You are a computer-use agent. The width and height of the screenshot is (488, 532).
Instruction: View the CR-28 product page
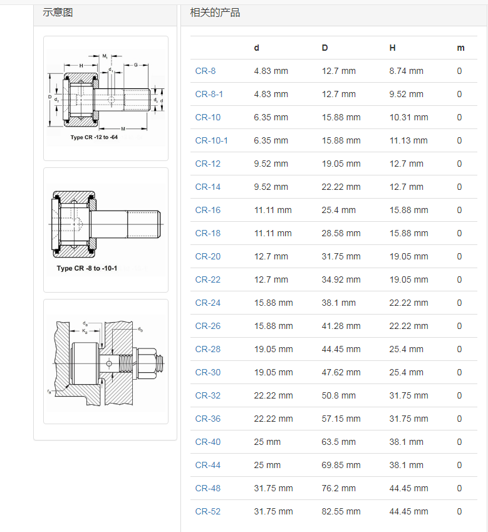click(x=207, y=350)
